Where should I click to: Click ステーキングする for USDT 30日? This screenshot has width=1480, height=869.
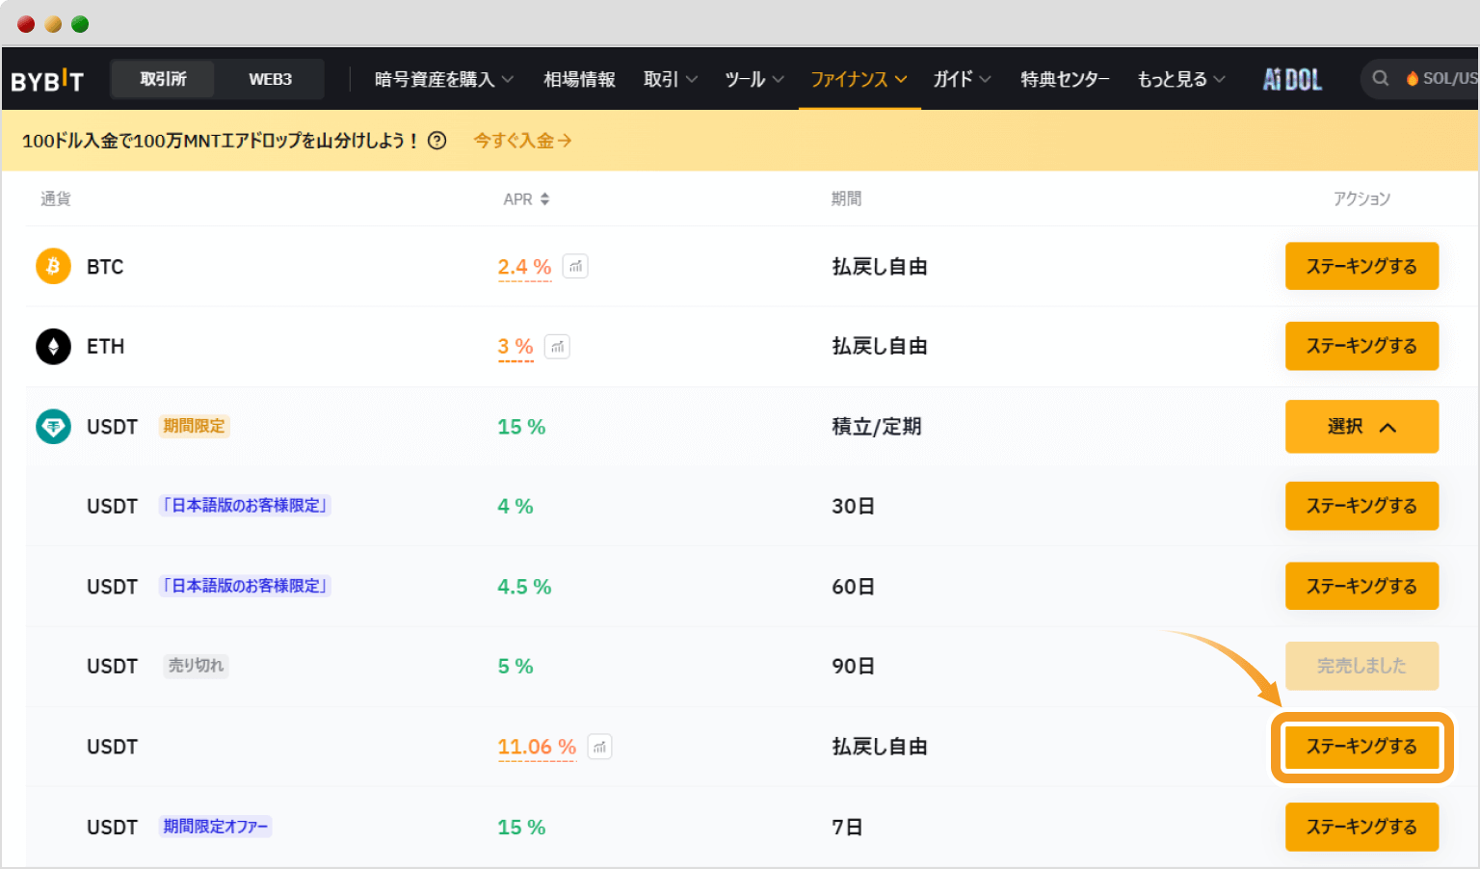coord(1361,506)
